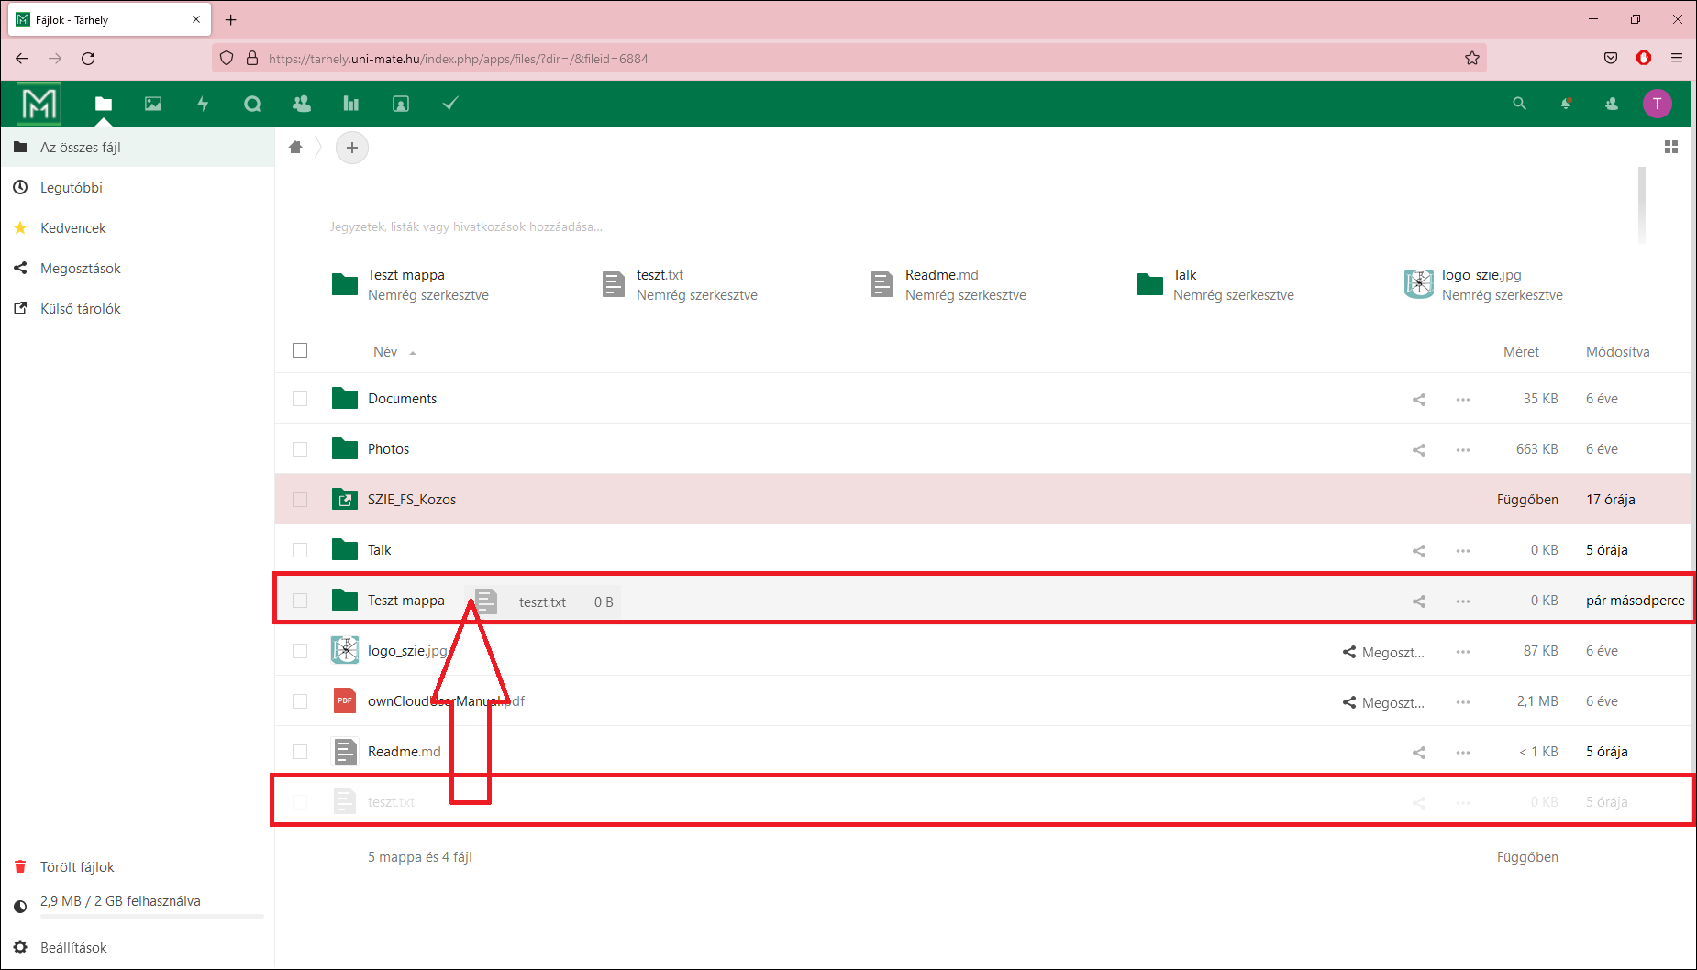Open the Activity lightning bolt icon
Screen dimensions: 1697x970
point(203,104)
